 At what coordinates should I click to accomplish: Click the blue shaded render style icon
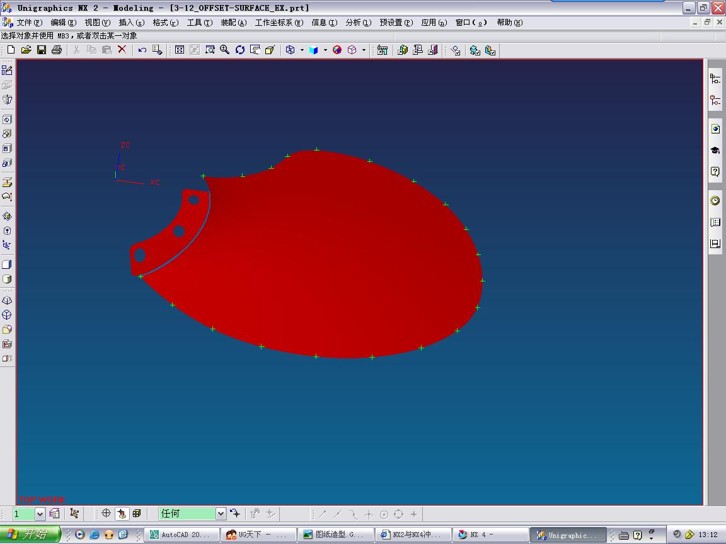pos(314,50)
